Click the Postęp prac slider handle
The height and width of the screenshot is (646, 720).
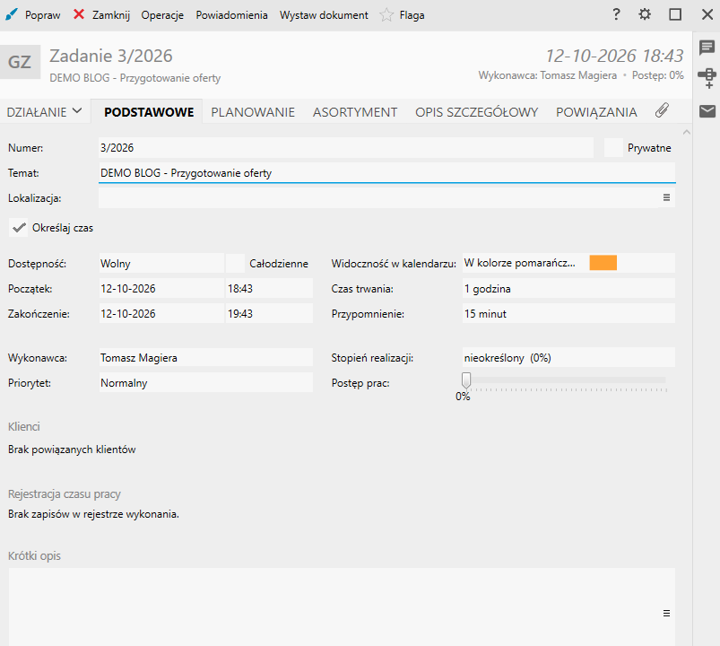point(466,380)
